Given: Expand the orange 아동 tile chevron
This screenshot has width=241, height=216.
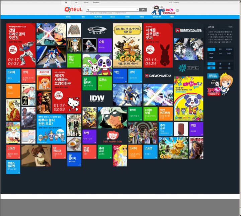Looking at the screenshot, I should (x=19, y=97).
